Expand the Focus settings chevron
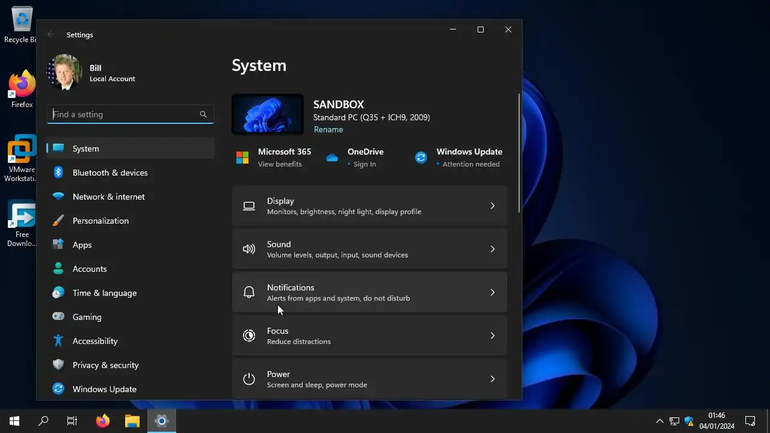The height and width of the screenshot is (433, 770). click(x=492, y=336)
